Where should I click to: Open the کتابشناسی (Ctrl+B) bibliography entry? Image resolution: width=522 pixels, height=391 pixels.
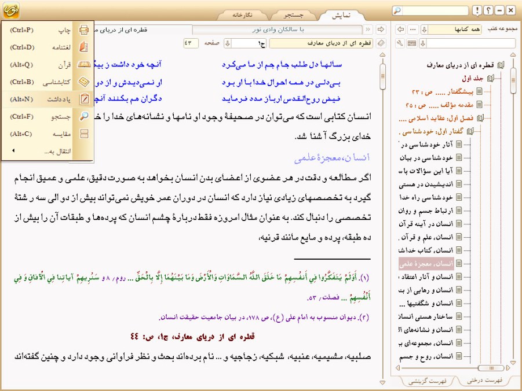(x=48, y=82)
